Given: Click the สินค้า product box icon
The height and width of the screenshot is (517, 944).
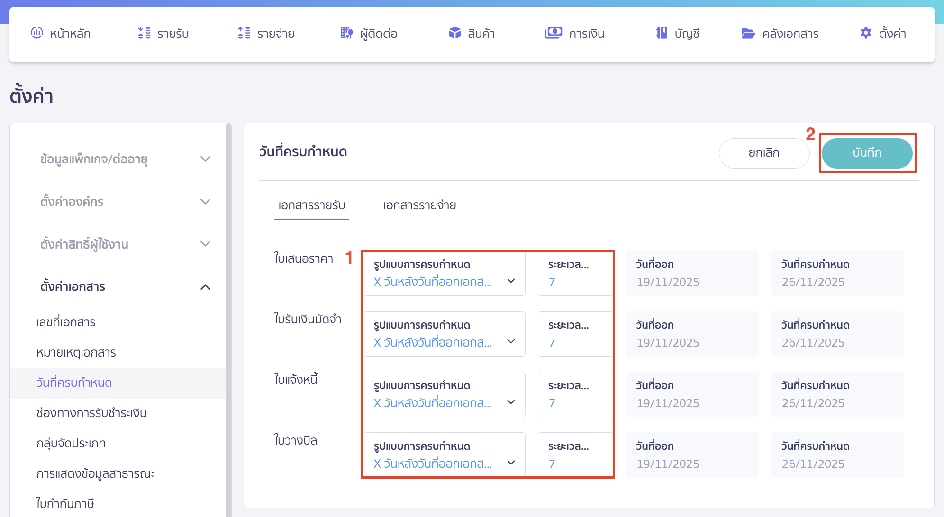Looking at the screenshot, I should coord(454,33).
